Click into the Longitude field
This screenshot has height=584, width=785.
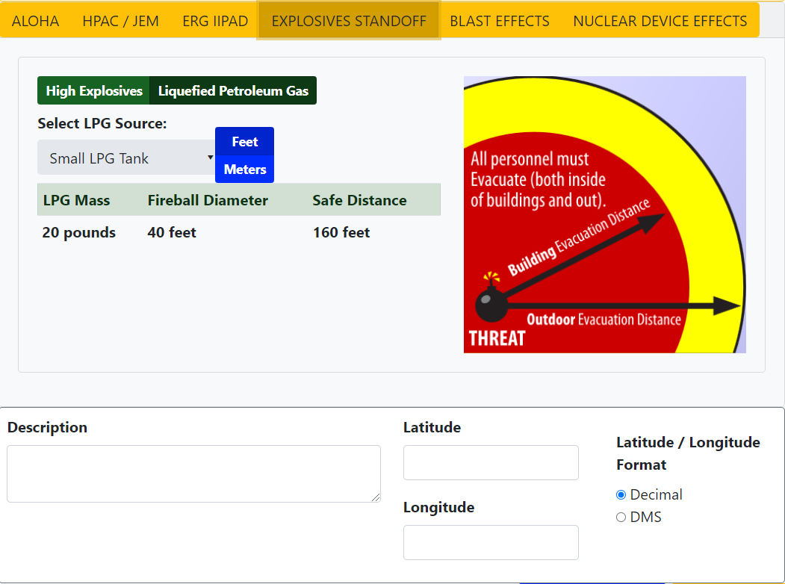coord(491,542)
